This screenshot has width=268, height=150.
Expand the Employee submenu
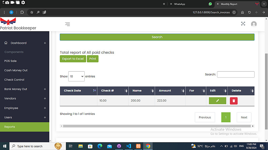click(45, 108)
